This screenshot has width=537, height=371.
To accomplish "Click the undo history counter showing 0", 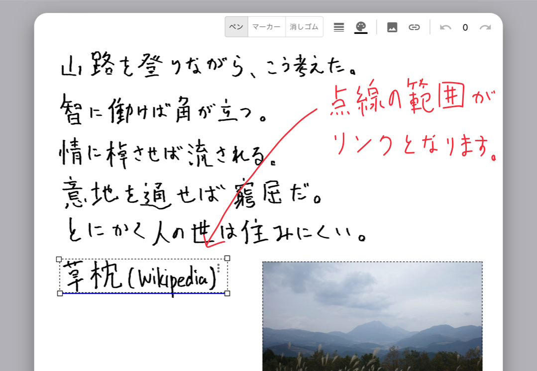I will click(465, 27).
